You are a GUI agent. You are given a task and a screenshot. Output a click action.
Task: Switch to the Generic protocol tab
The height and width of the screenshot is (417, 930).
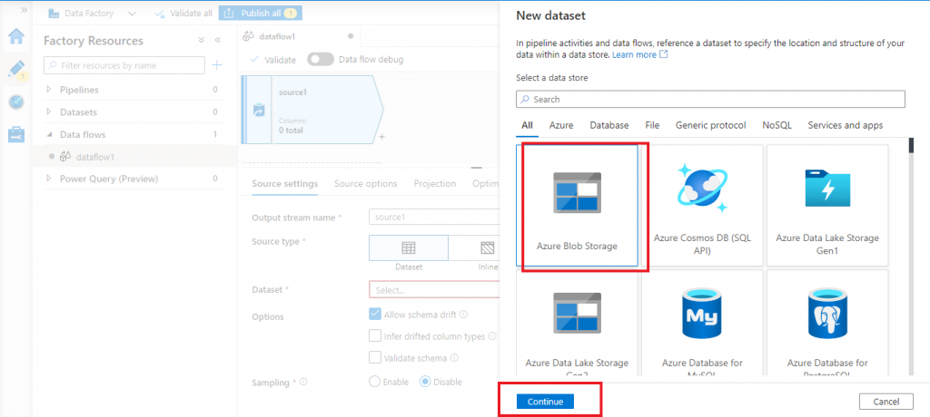point(711,126)
